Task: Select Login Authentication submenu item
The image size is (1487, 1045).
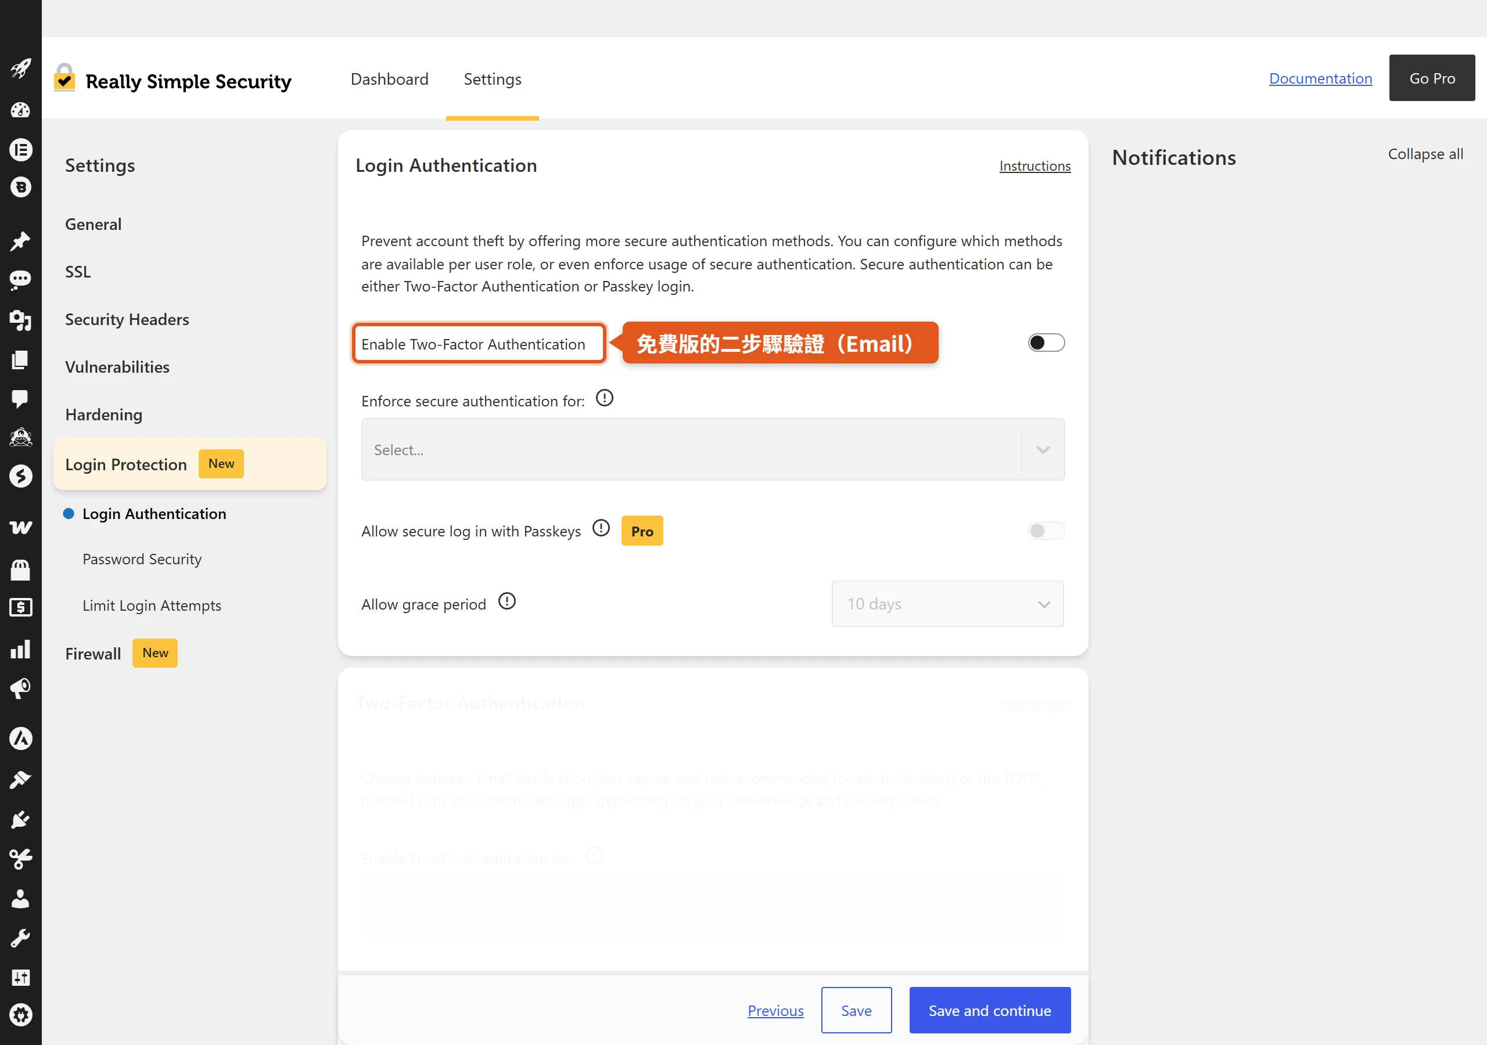Action: pos(154,513)
